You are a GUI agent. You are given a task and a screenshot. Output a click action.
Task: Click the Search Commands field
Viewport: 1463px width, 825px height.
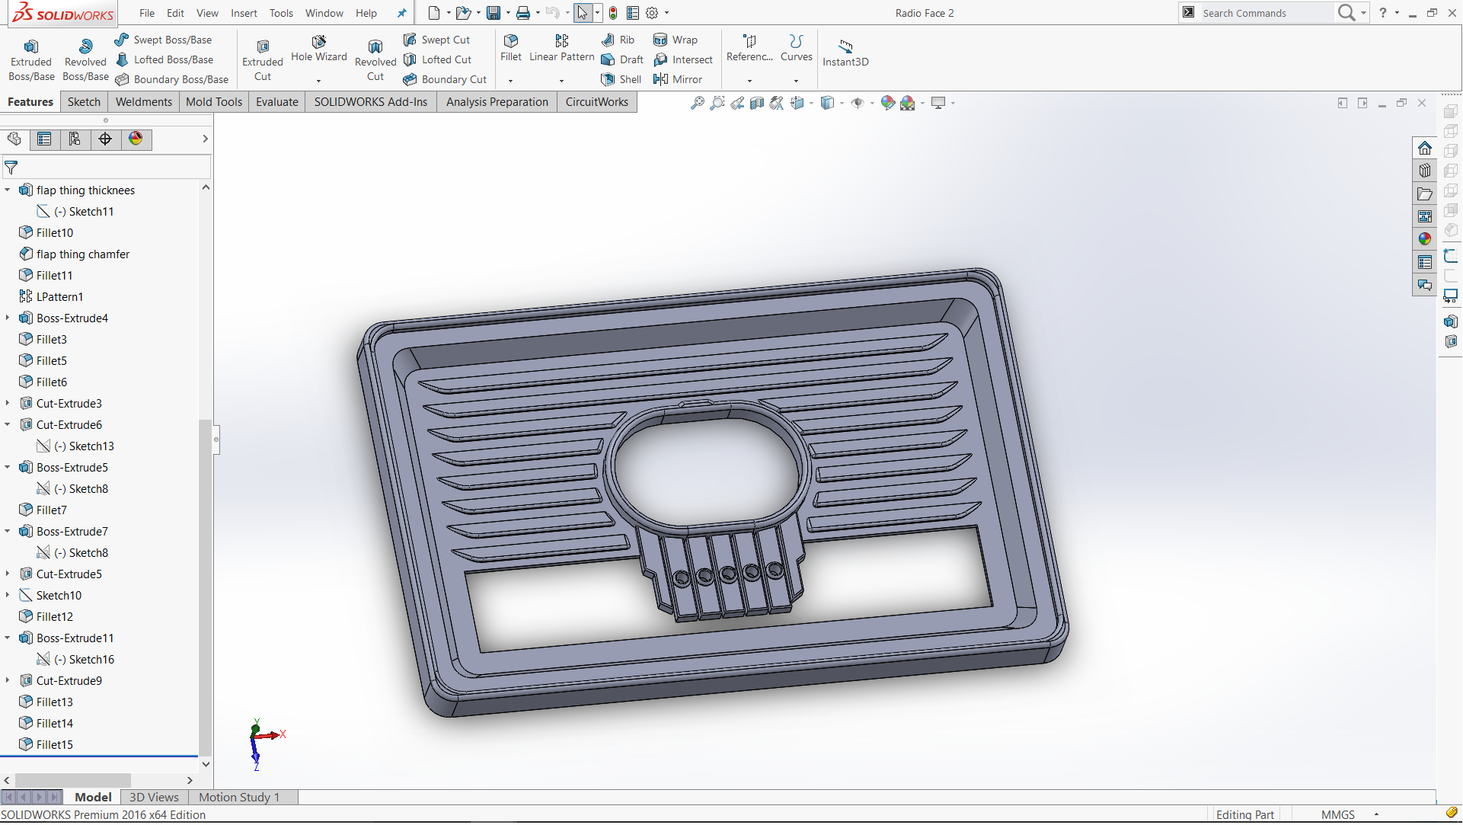1266,13
